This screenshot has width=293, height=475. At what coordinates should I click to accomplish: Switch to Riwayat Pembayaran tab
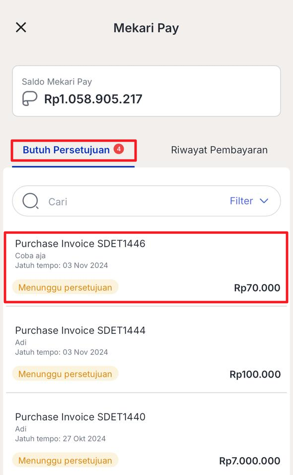pos(219,150)
